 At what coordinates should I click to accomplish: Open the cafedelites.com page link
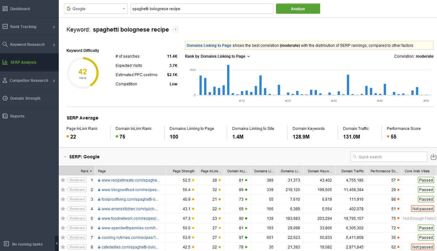point(130,247)
